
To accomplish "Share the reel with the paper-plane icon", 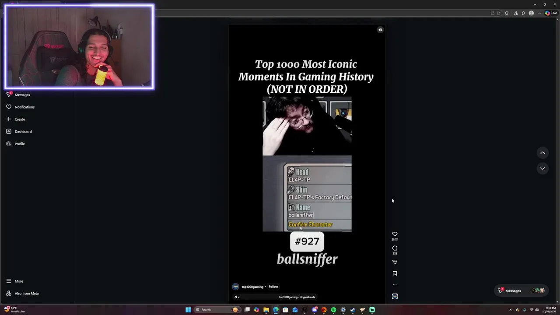I will tap(395, 262).
